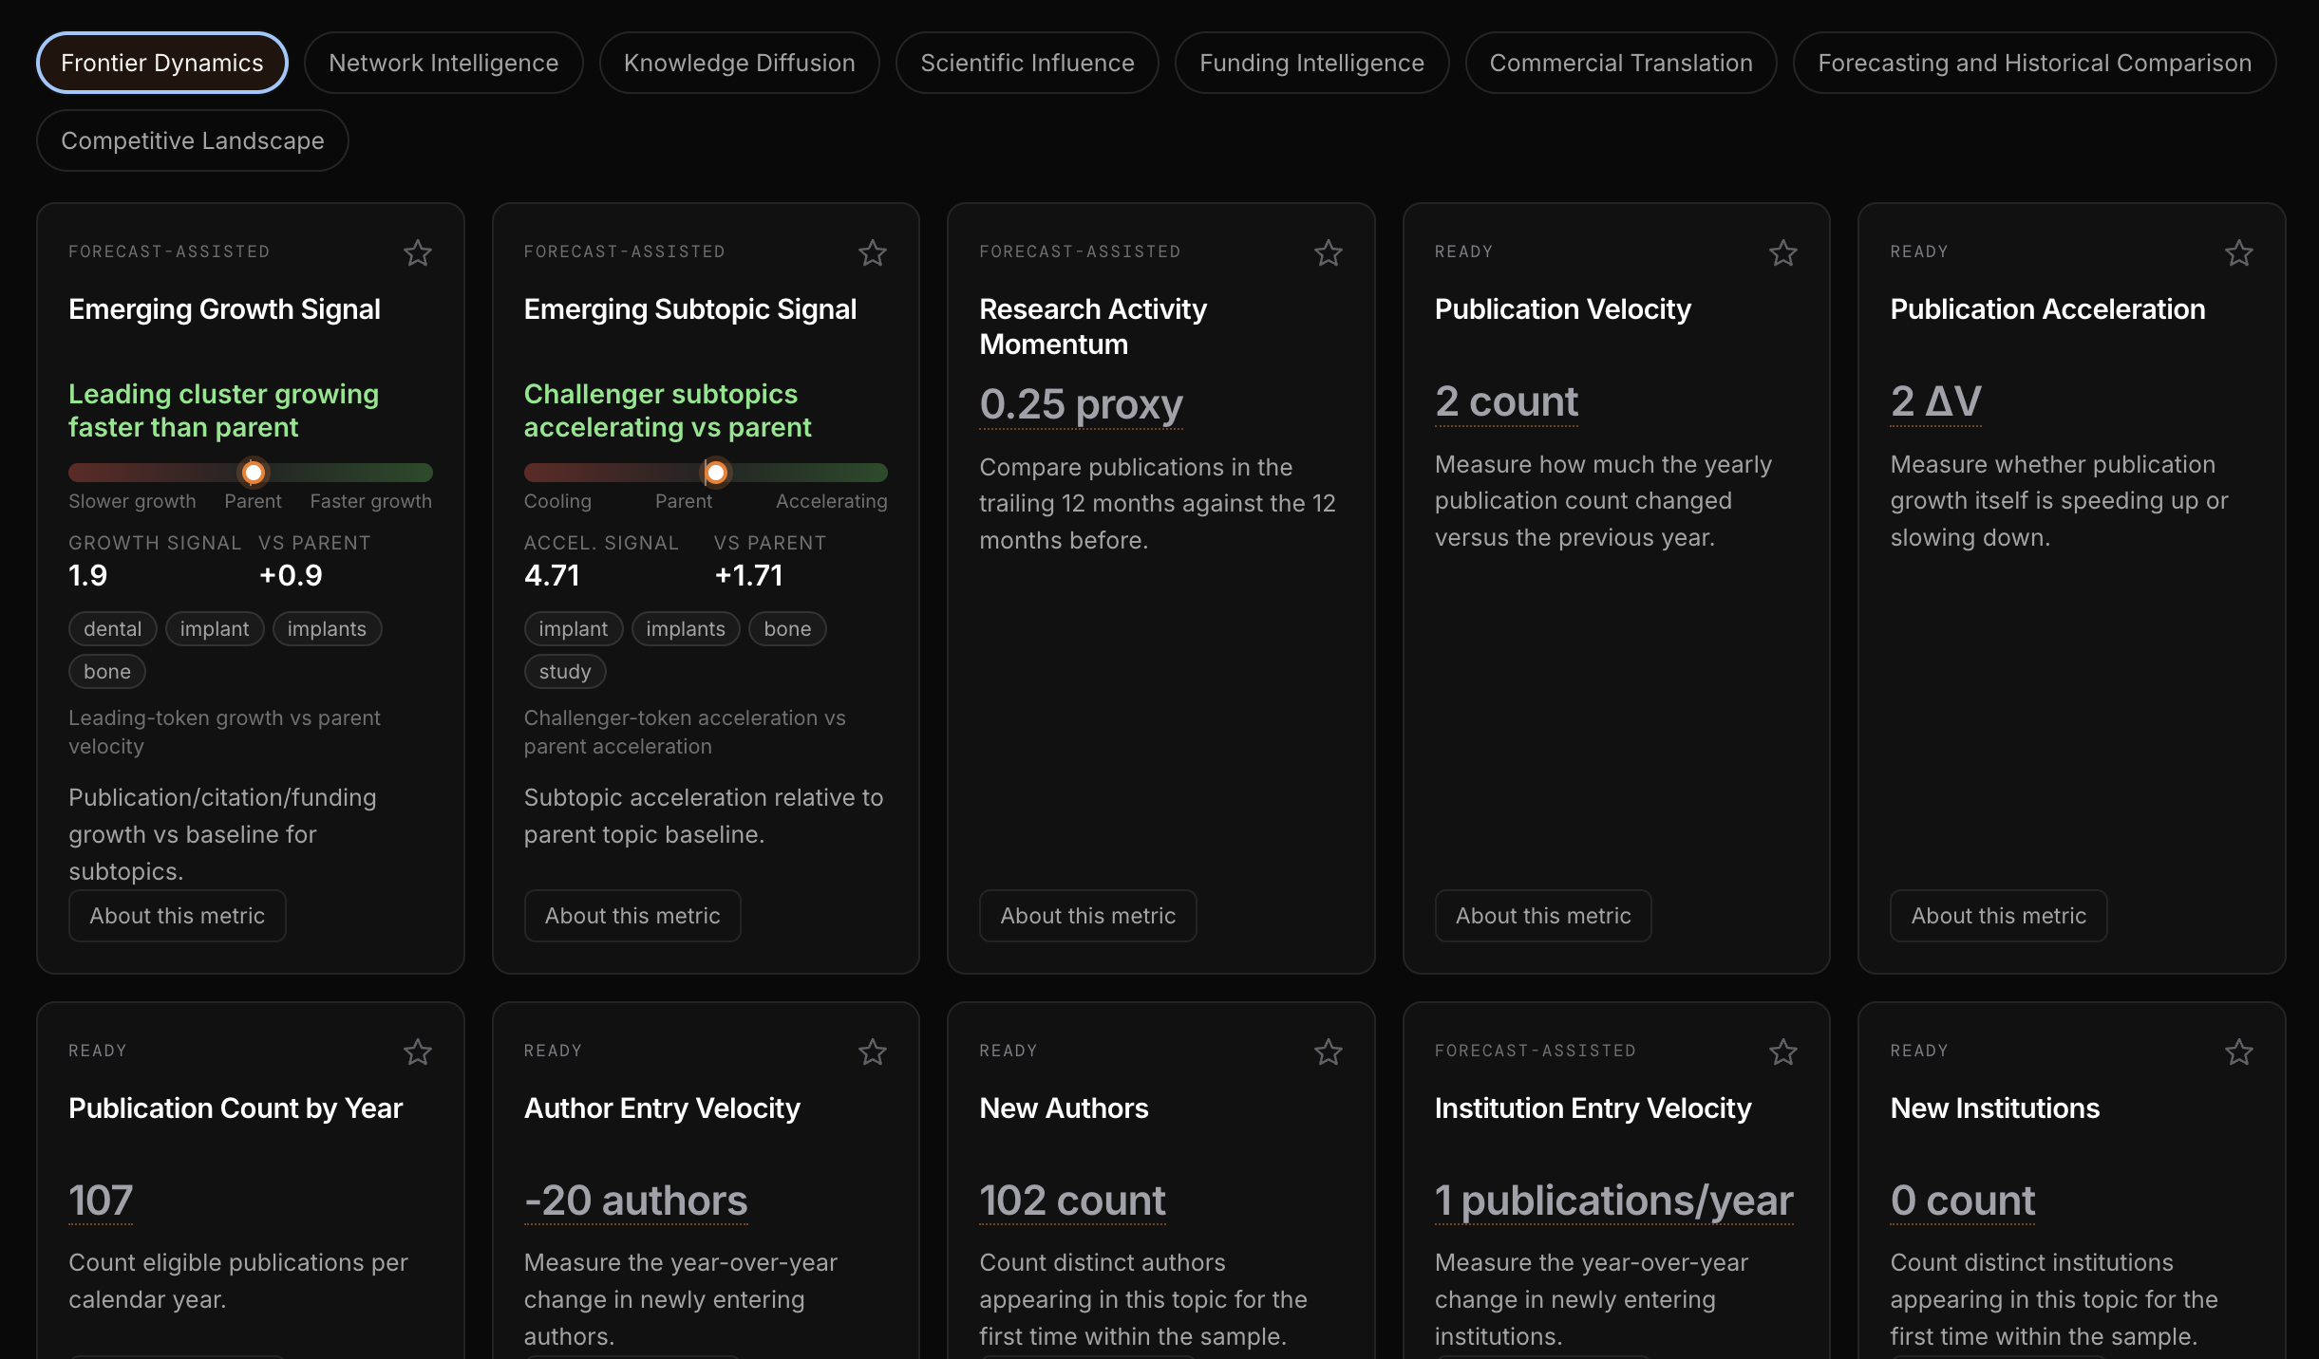The height and width of the screenshot is (1359, 2319).
Task: Click the -20 authors value
Action: (x=636, y=1201)
